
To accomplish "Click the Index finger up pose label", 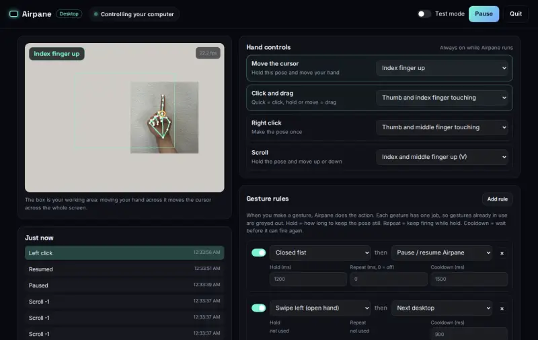I will pyautogui.click(x=56, y=54).
